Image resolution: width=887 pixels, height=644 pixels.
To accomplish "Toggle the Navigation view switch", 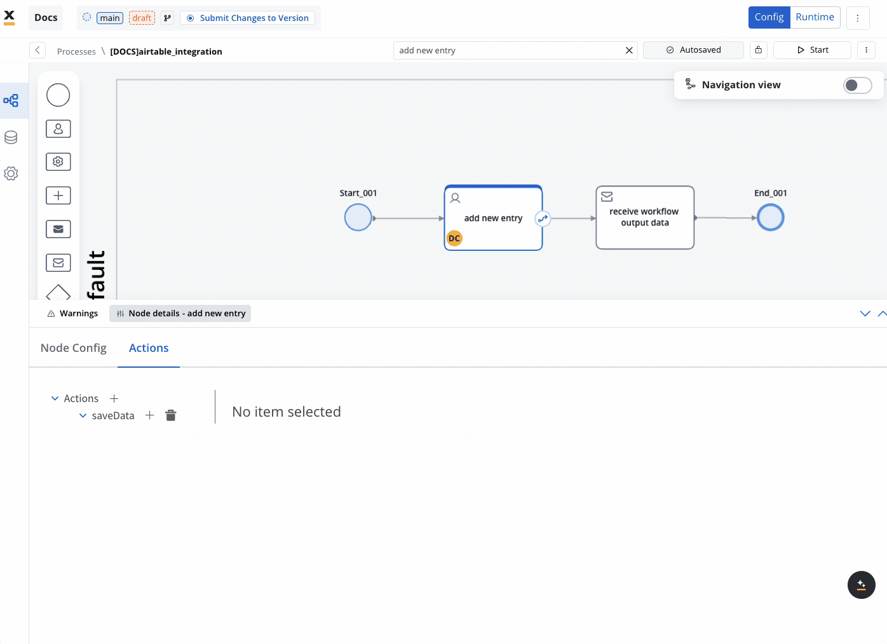I will tap(857, 85).
